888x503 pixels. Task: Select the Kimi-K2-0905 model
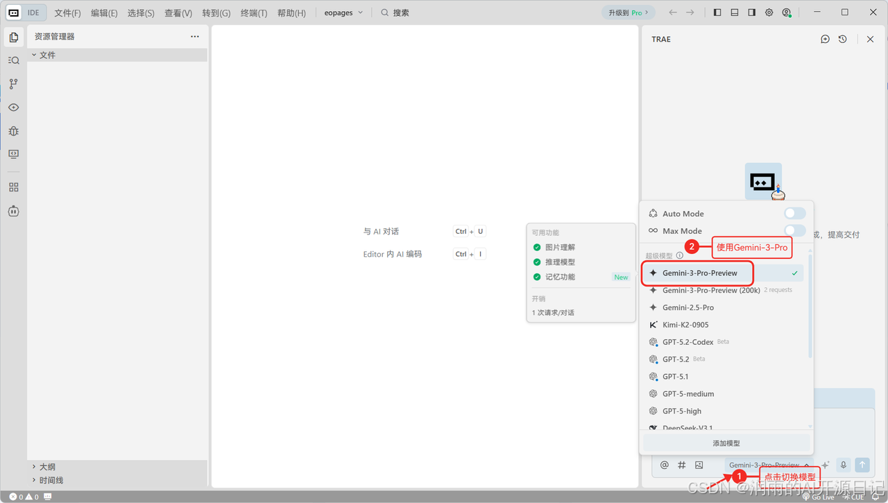click(x=722, y=325)
